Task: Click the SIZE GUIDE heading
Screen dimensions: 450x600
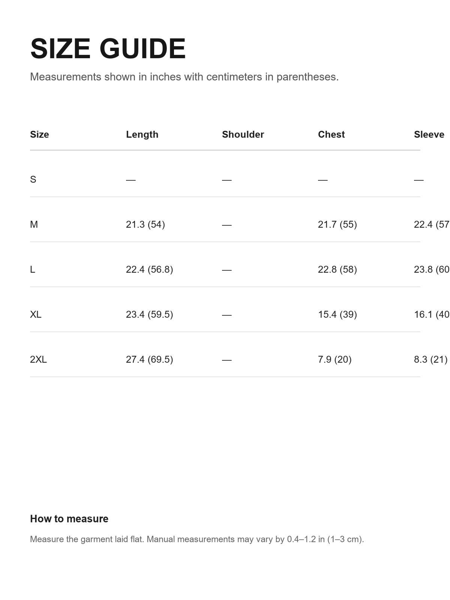Action: point(108,49)
